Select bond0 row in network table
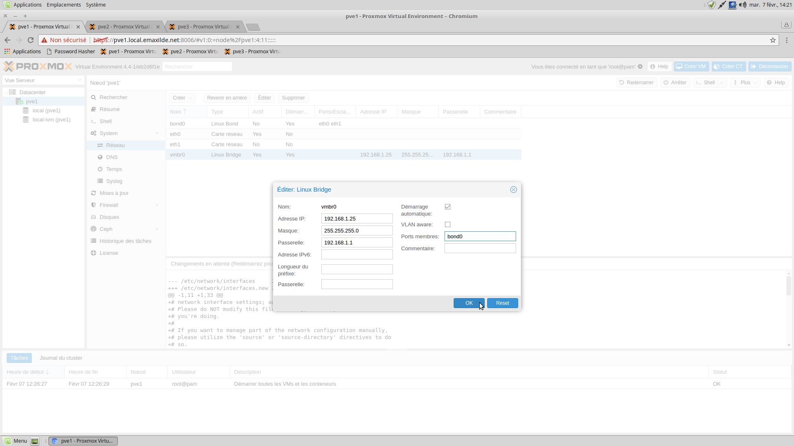Viewport: 794px width, 446px height. click(x=343, y=124)
